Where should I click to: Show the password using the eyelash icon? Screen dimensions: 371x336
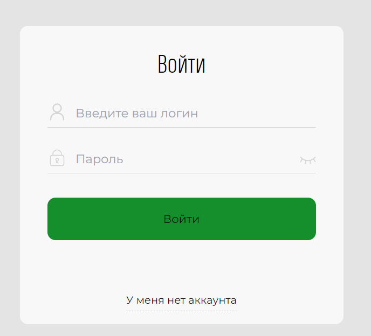[308, 160]
